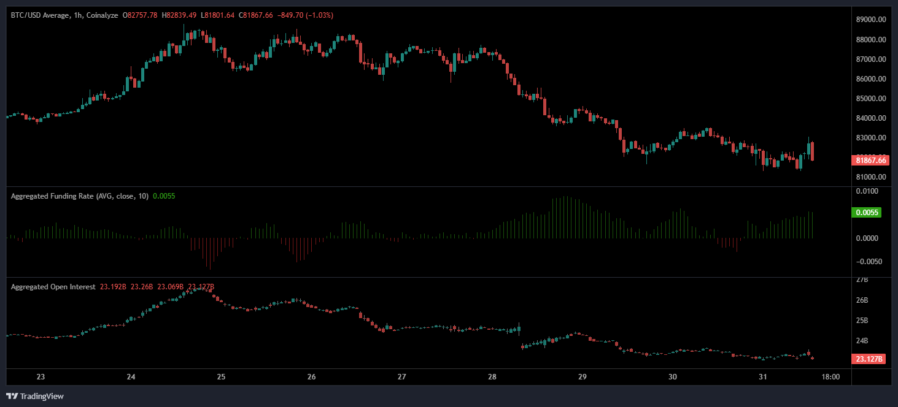Click date 28 on the time axis

click(492, 377)
